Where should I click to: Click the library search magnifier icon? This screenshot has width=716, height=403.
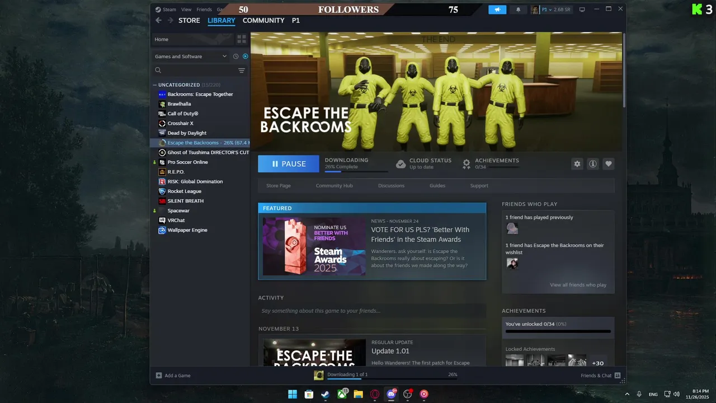[x=158, y=71]
